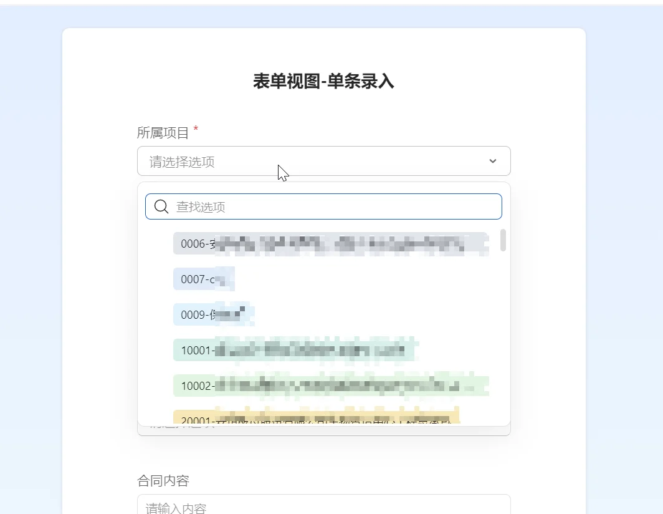
Task: Select the option starting with 0007-
Action: (x=204, y=279)
